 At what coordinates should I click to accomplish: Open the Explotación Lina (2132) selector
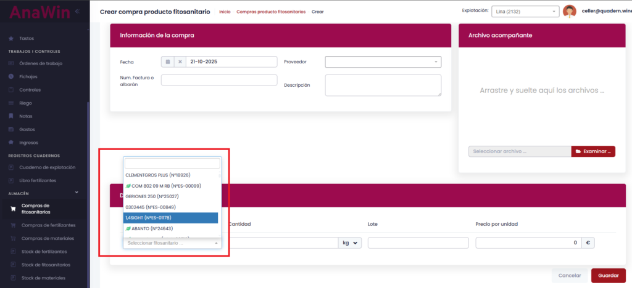tap(525, 12)
